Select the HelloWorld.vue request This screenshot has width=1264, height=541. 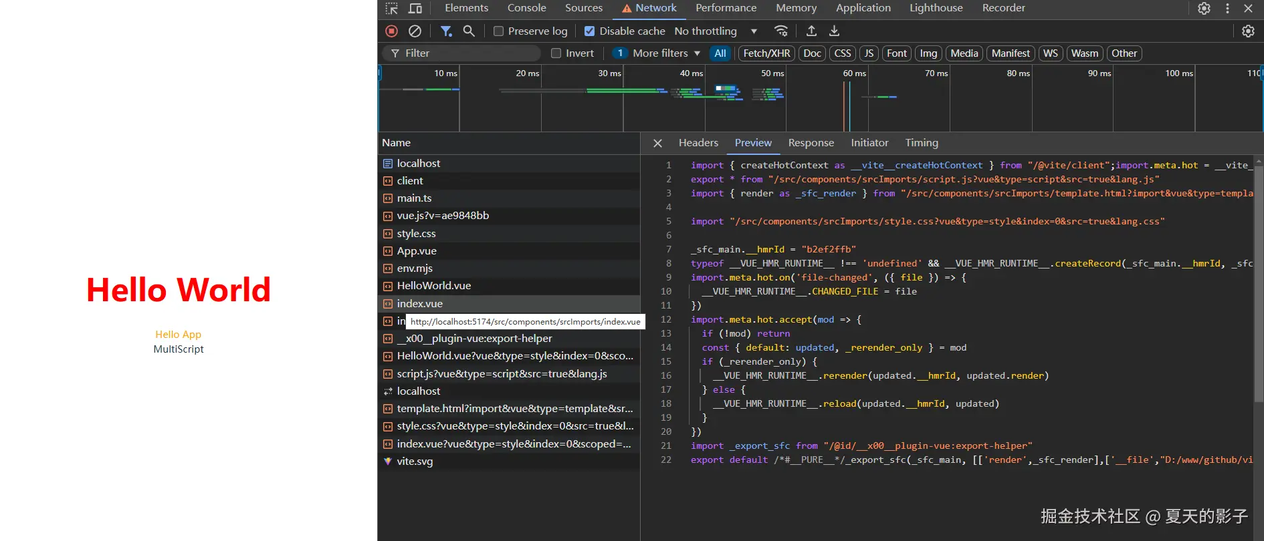click(433, 285)
